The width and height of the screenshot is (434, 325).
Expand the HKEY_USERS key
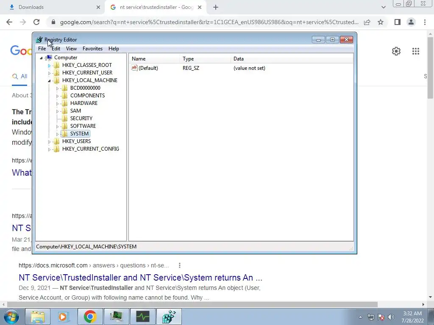pyautogui.click(x=49, y=141)
